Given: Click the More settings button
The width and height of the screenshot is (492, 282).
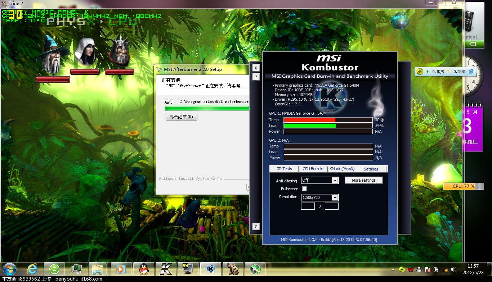Looking at the screenshot, I should point(364,180).
